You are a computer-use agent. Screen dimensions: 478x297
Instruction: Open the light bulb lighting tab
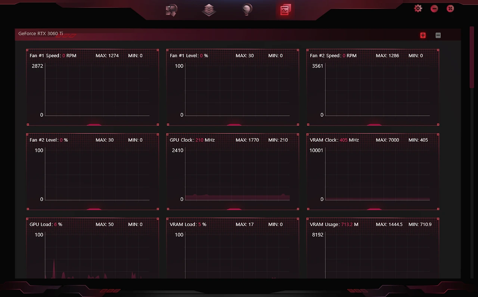point(246,10)
